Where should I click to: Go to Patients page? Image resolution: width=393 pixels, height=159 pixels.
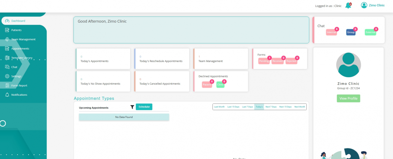pos(16,30)
